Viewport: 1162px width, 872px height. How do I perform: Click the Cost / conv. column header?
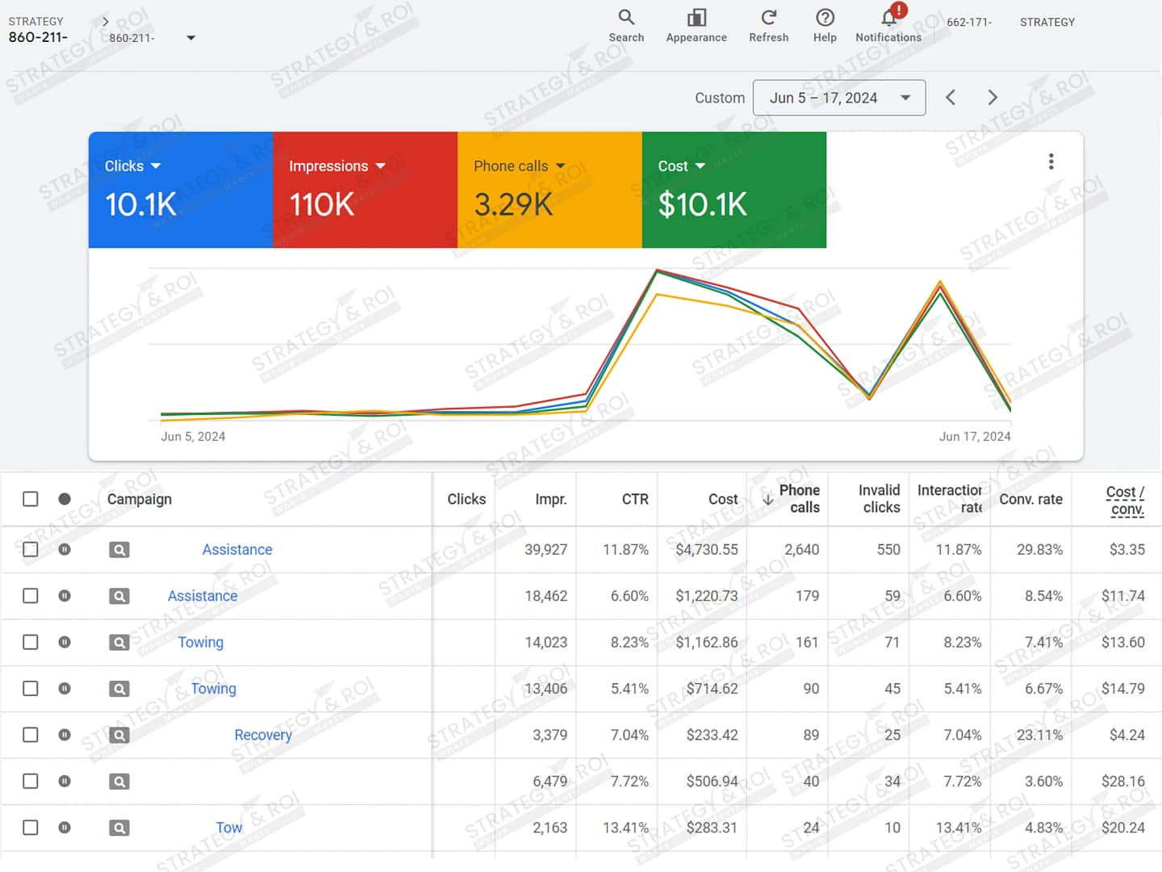(1126, 500)
